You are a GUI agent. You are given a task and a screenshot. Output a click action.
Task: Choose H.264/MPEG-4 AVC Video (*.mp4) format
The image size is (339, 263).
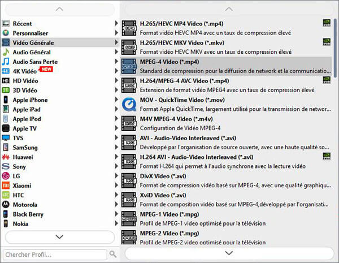(x=226, y=85)
